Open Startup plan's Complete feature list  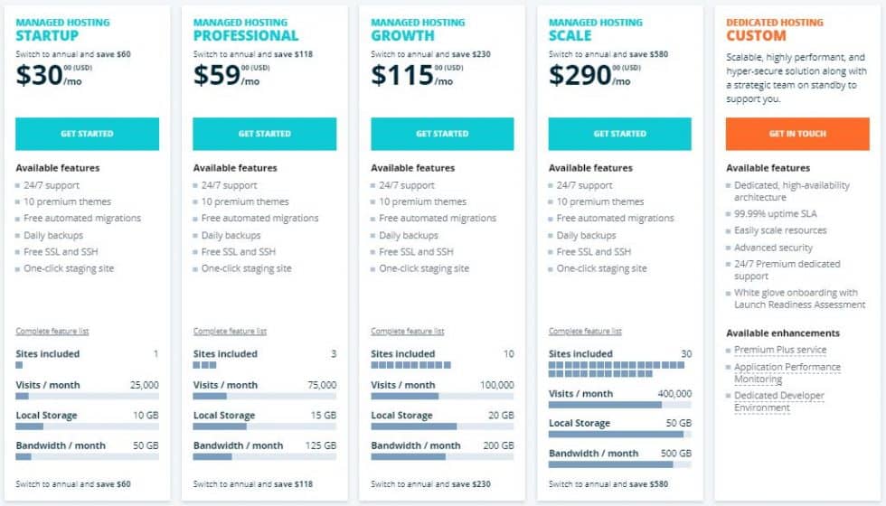point(52,332)
